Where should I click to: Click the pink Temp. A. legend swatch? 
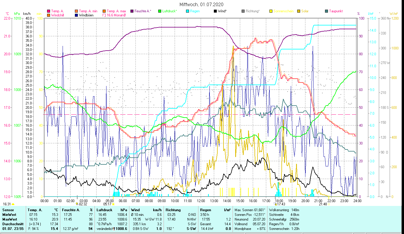pos(49,11)
